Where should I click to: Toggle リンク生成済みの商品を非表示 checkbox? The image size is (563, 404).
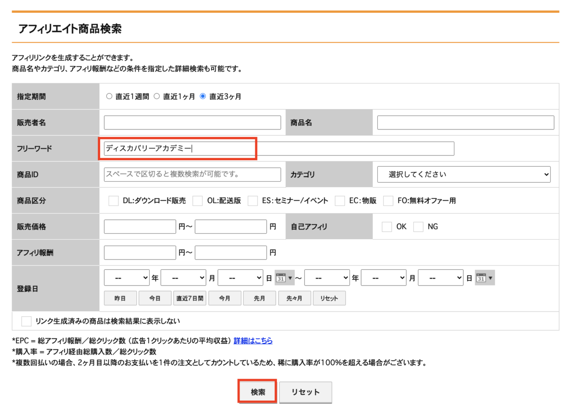click(26, 321)
